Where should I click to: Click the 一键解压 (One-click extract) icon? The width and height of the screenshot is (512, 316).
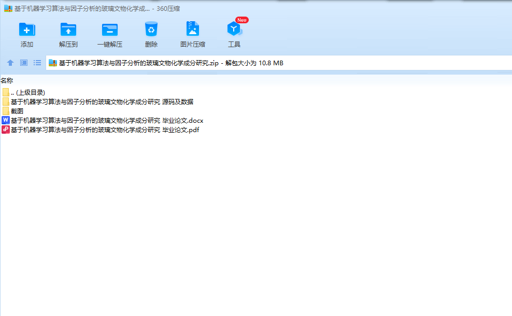point(110,30)
